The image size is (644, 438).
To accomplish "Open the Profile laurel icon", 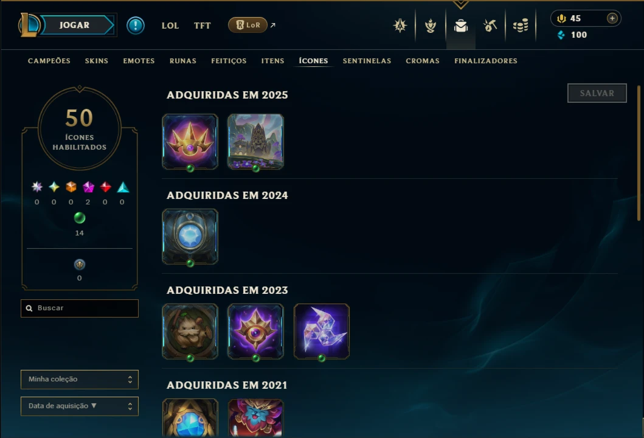I will (431, 26).
